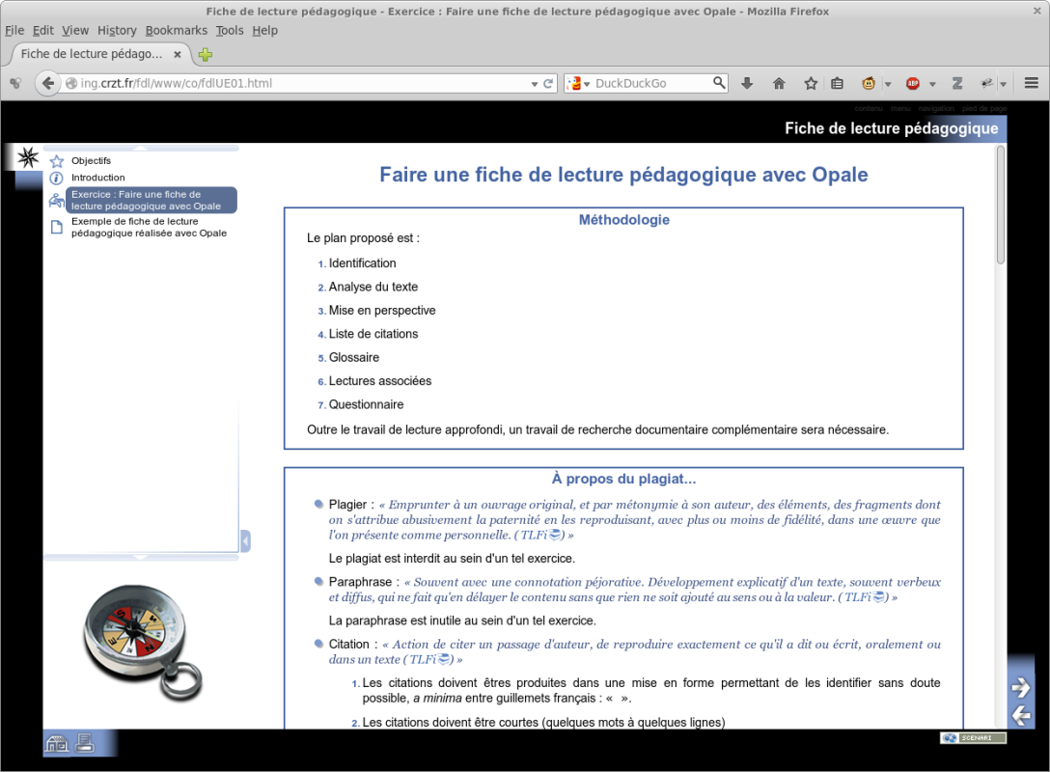
Task: Click the Greasemonkey monkey icon
Action: click(x=869, y=83)
